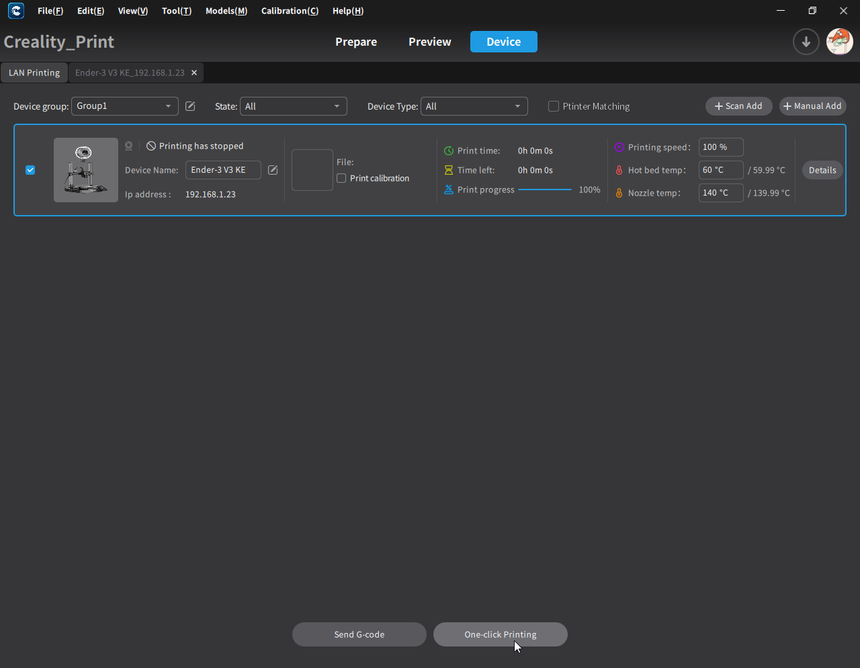Select the Device tab
The image size is (860, 668).
point(504,42)
